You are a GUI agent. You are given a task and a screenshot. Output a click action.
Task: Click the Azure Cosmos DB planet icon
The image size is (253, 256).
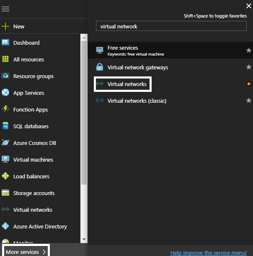click(x=5, y=143)
